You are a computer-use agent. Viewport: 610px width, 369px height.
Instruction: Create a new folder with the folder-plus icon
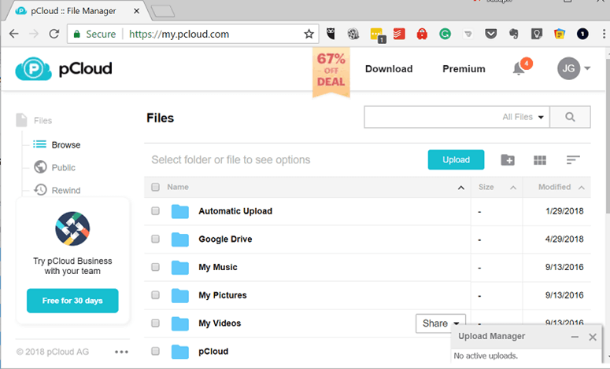click(x=508, y=160)
